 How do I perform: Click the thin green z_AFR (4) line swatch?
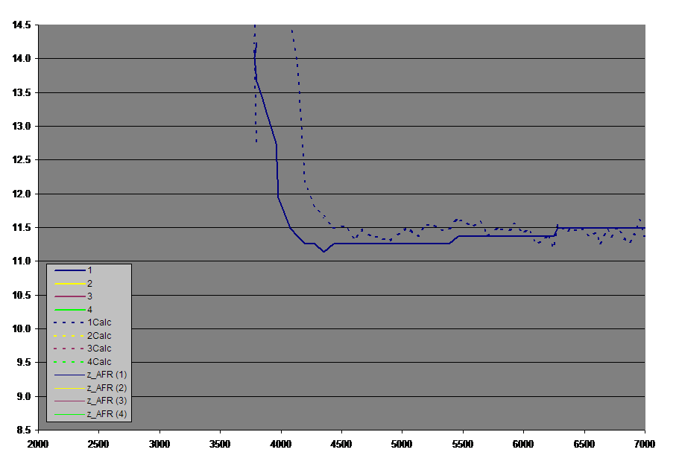[66, 413]
